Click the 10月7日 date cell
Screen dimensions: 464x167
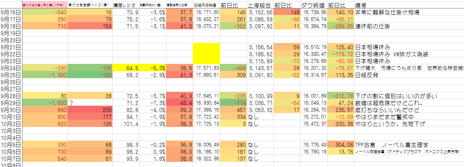pos(11,159)
